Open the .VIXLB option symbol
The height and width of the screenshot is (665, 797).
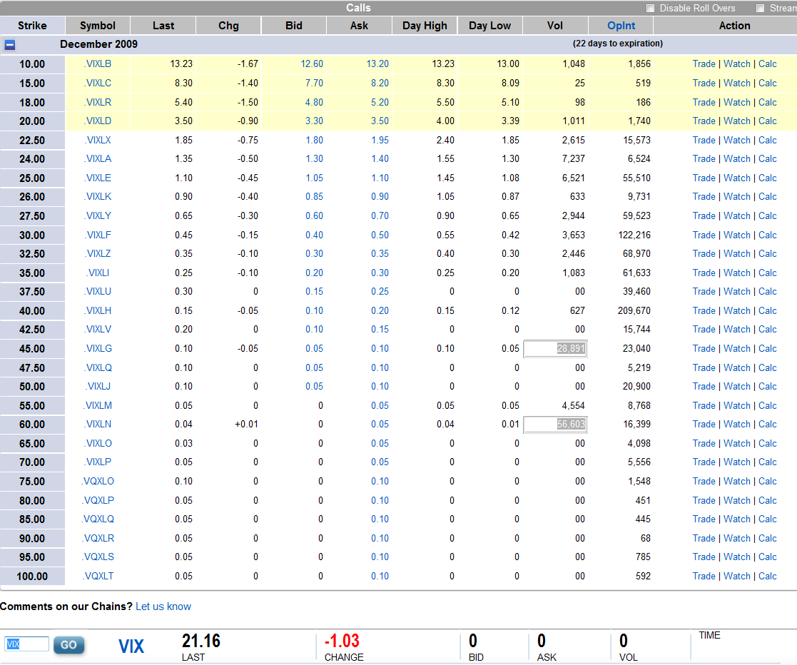[x=98, y=64]
